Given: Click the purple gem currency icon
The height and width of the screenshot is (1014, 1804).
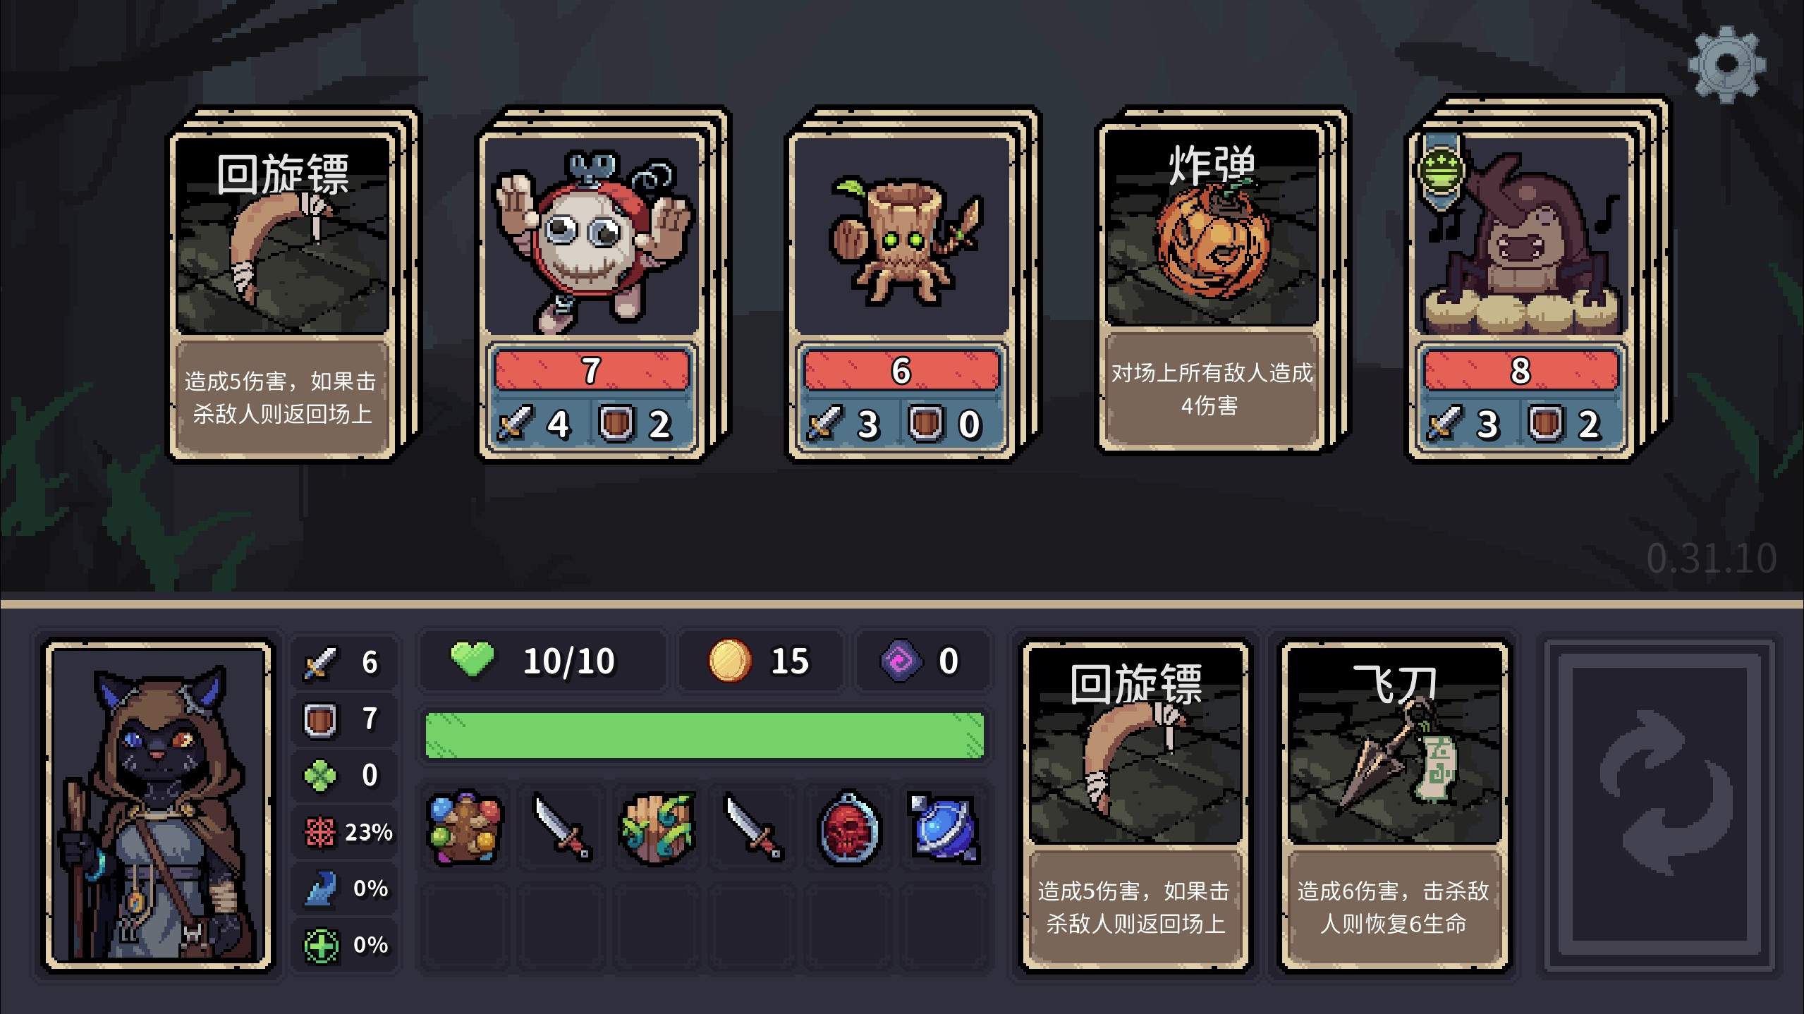Looking at the screenshot, I should pos(901,661).
